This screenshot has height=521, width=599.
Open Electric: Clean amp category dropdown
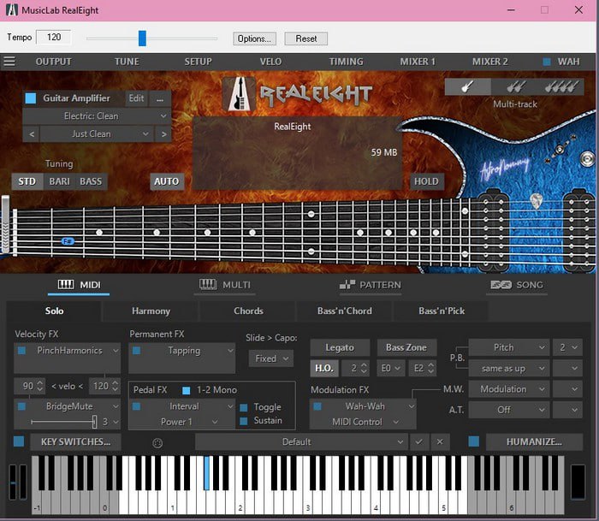(97, 116)
